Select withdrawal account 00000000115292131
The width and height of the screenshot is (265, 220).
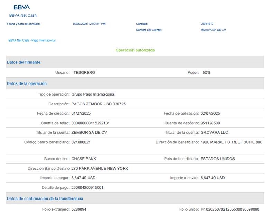pos(91,123)
